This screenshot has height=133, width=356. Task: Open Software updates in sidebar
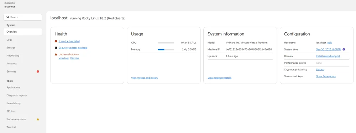[23, 119]
